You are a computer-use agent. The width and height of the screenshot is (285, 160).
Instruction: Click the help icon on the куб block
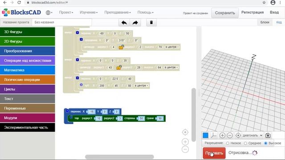click(81, 85)
